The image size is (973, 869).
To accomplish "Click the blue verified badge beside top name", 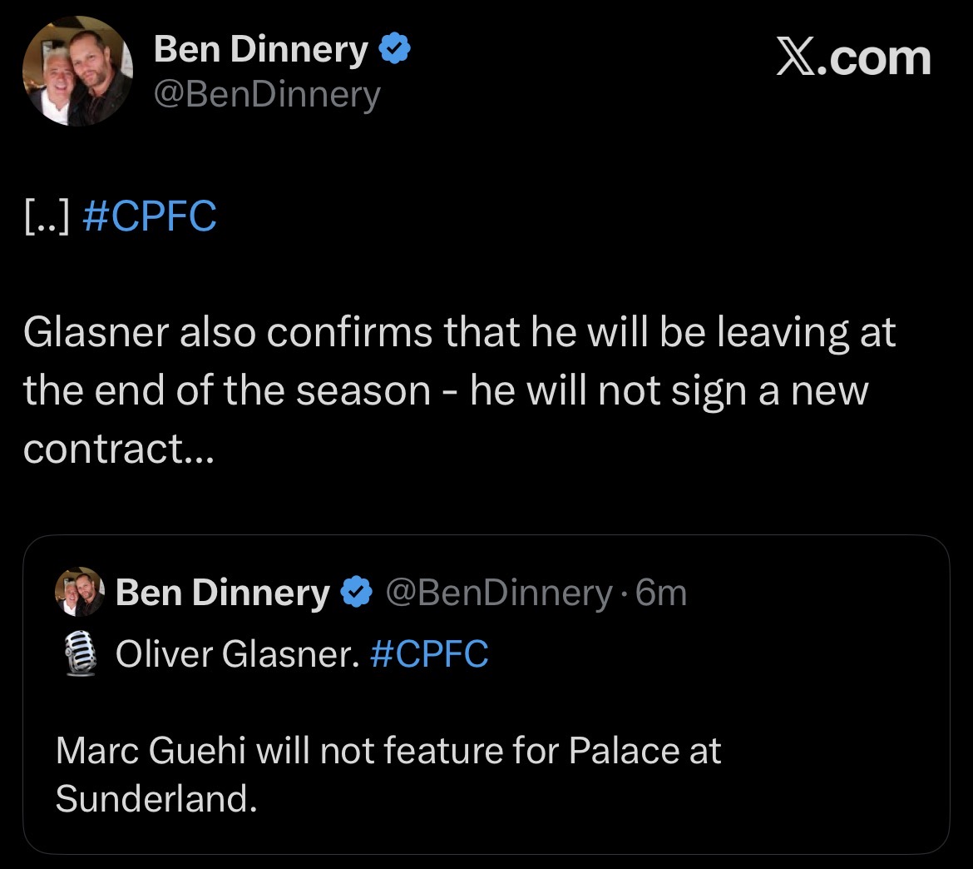I will [394, 52].
